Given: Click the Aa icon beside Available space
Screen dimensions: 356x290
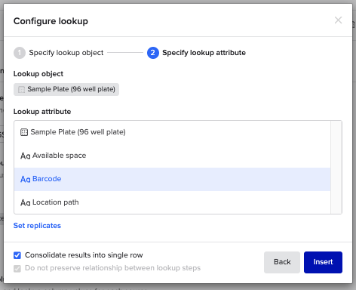Looking at the screenshot, I should (26, 156).
